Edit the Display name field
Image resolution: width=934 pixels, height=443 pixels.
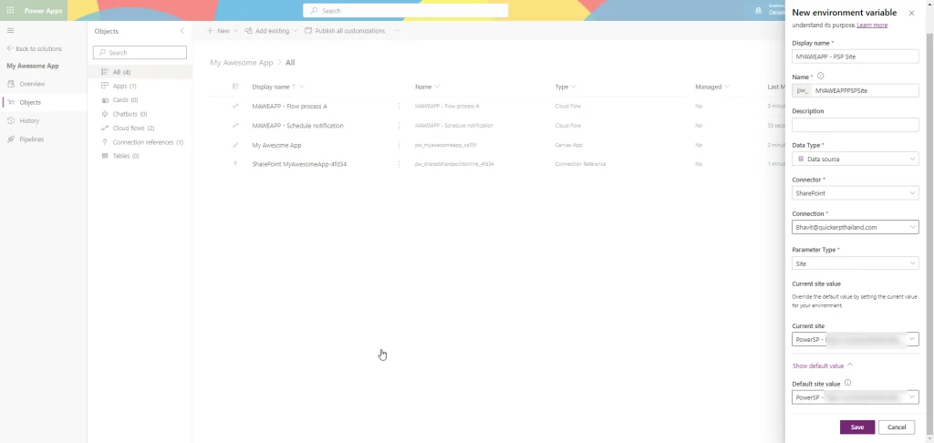(856, 57)
